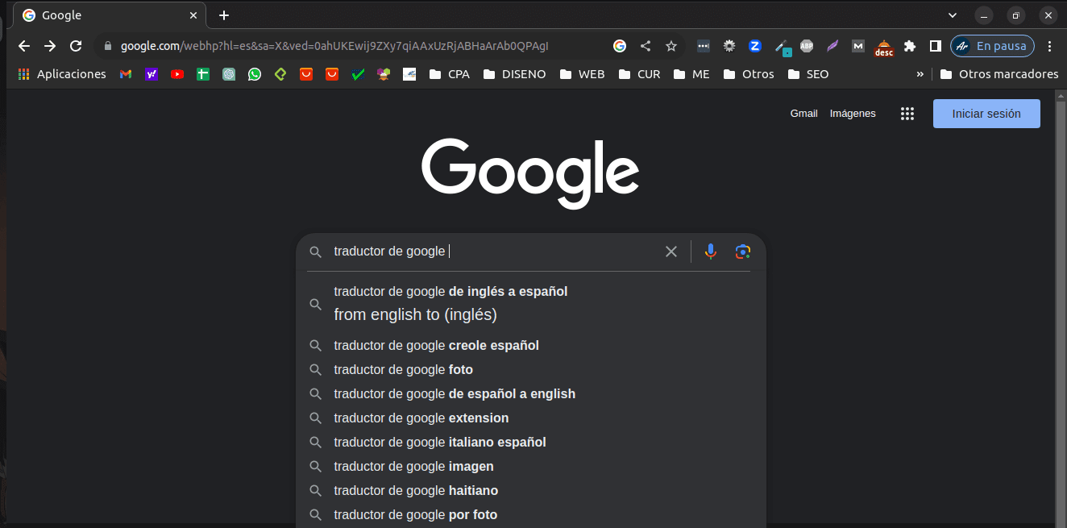Close the Google tab
Viewport: 1067px width, 528px height.
193,15
